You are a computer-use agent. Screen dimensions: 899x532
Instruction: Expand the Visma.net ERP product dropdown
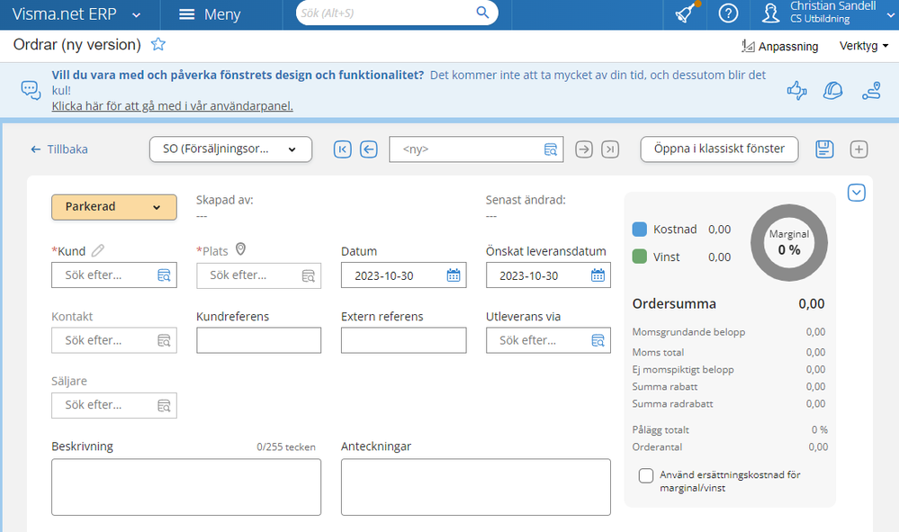point(137,15)
